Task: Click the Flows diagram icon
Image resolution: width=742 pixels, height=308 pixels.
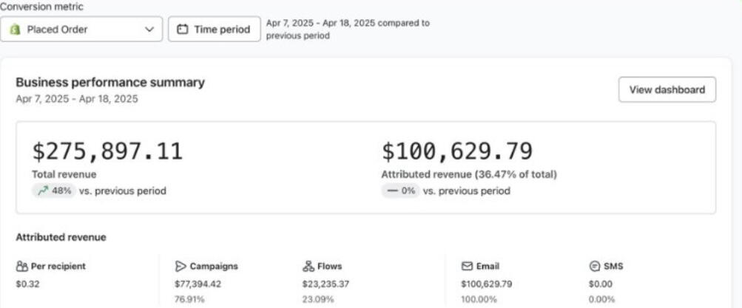Action: click(x=308, y=266)
